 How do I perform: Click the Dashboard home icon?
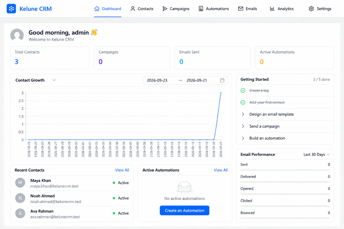[x=97, y=8]
